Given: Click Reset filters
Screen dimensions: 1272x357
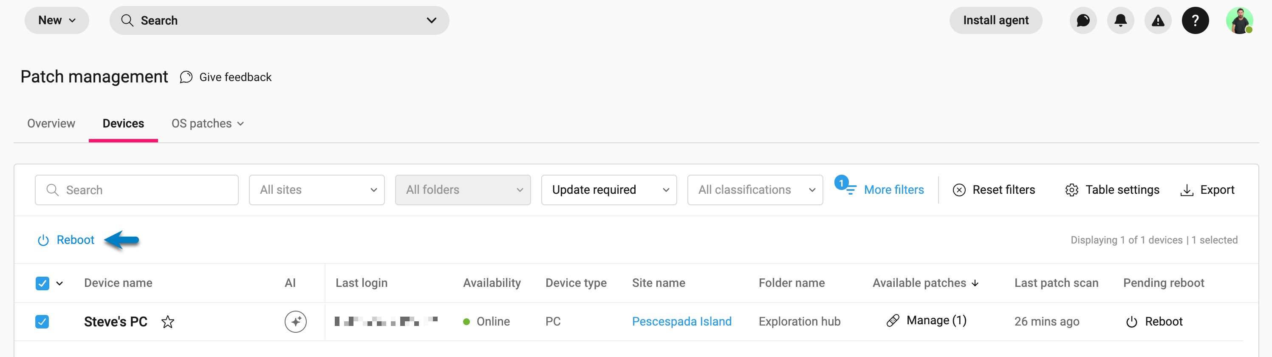Looking at the screenshot, I should [x=993, y=190].
